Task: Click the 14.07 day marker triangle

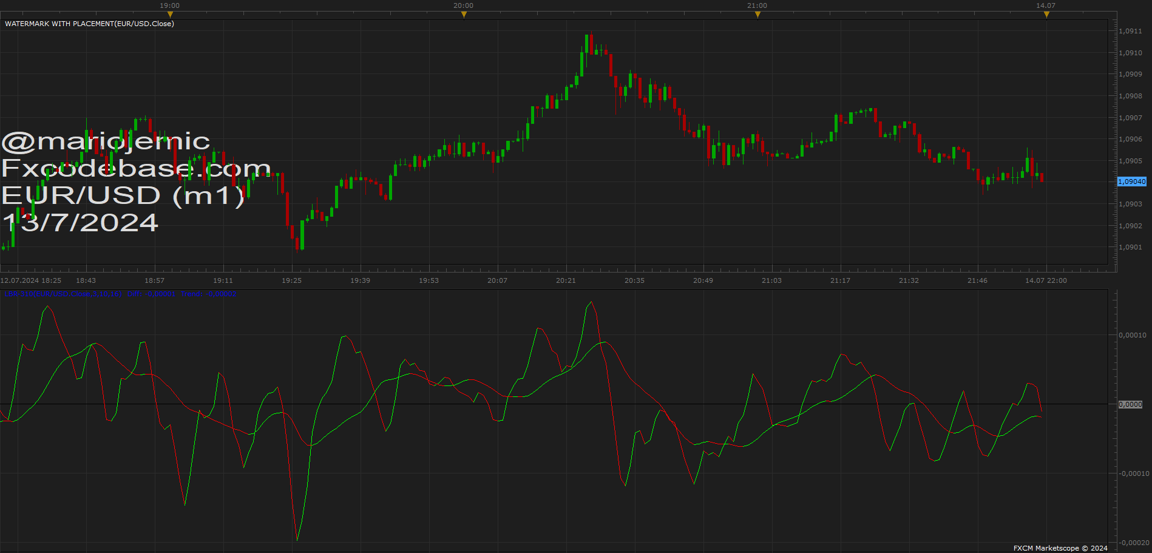Action: 1046,15
